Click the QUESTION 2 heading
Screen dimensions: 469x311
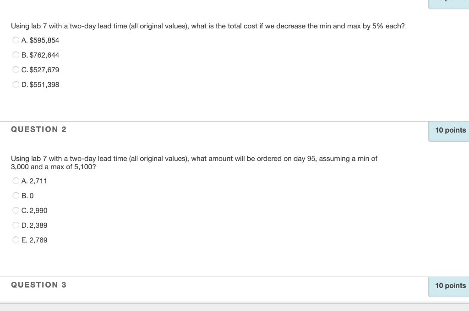[x=38, y=129]
